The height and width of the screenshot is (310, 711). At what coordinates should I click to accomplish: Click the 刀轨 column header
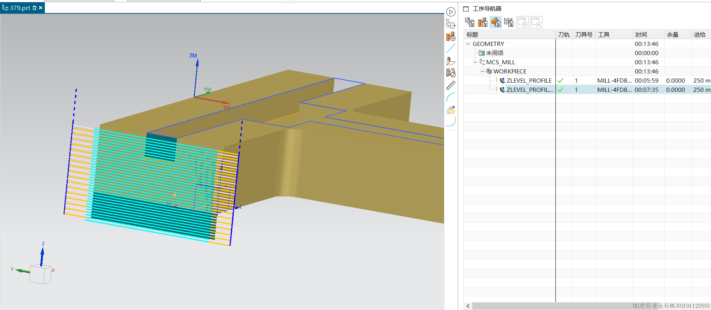(x=564, y=34)
